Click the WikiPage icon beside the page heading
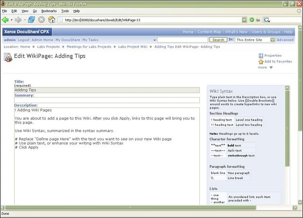 pos(8,58)
